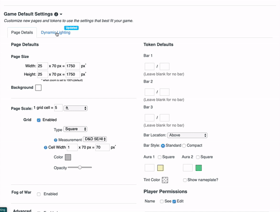Check the Show nameplate option
The height and width of the screenshot is (212, 280).
pos(185,180)
